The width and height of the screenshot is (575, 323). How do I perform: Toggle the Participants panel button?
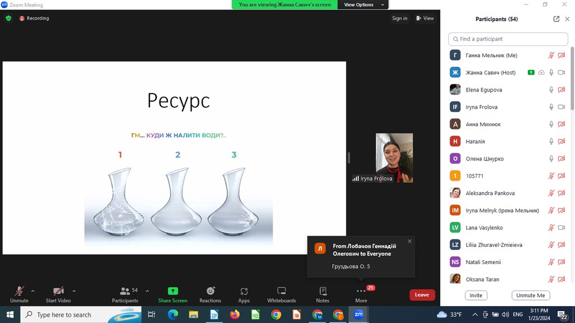point(125,291)
